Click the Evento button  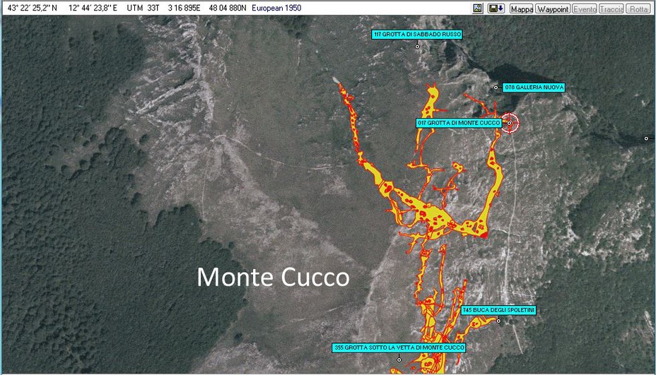tap(584, 9)
